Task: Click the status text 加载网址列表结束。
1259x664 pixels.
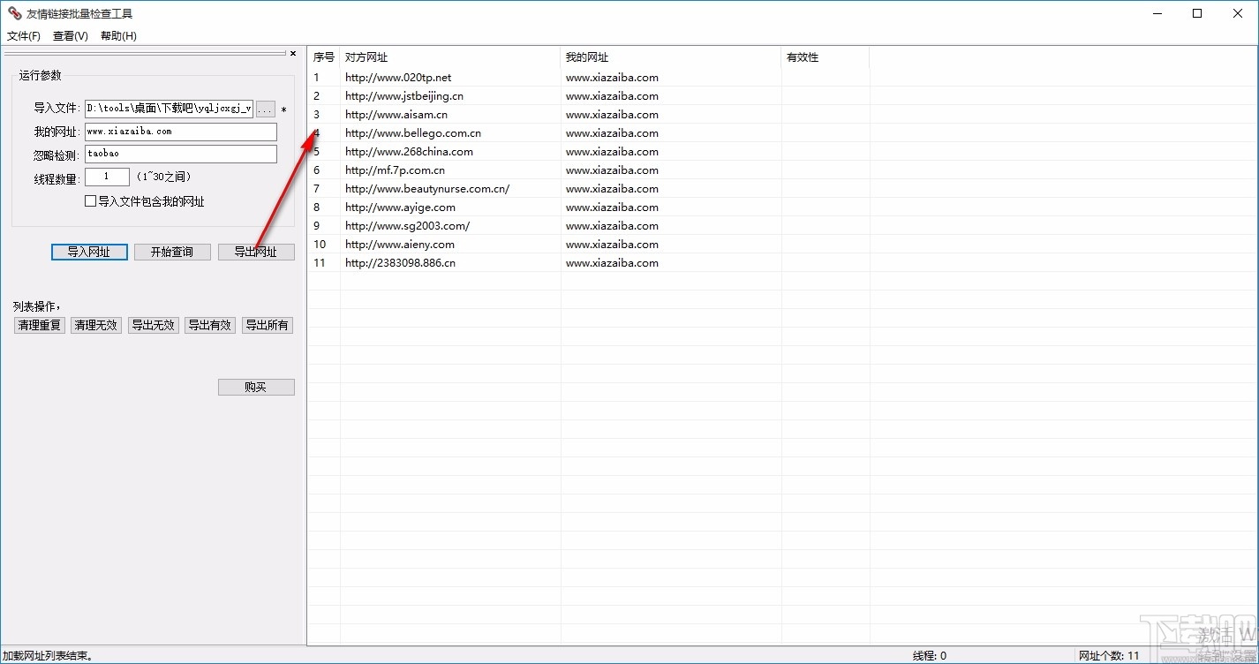Action: 49,656
